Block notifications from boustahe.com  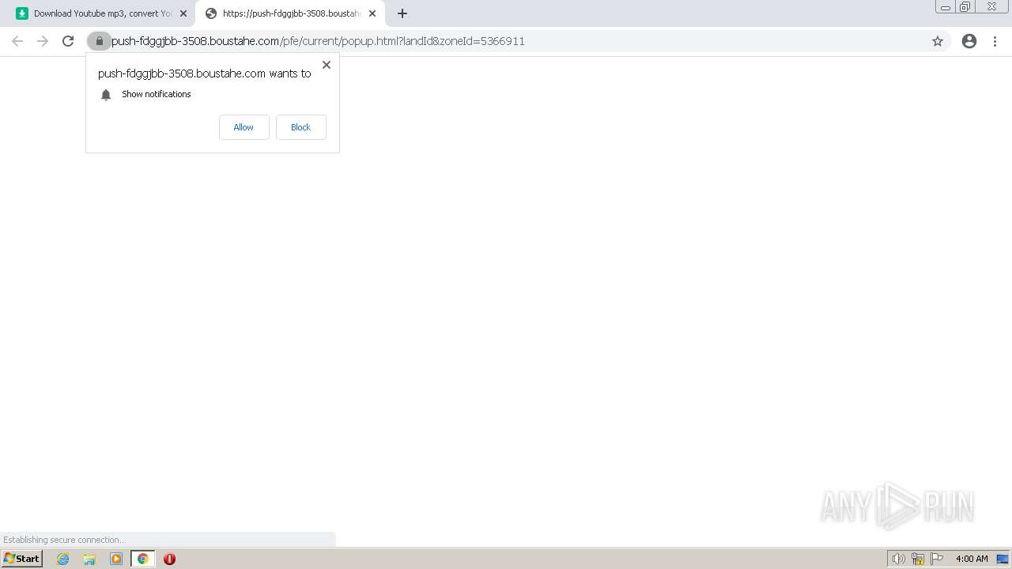(300, 127)
